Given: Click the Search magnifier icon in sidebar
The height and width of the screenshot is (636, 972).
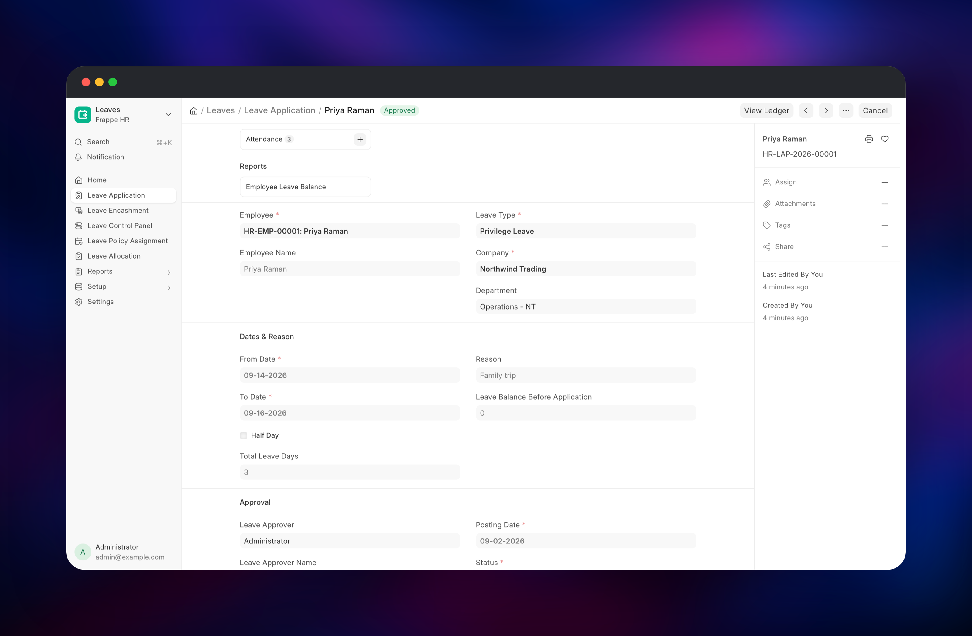Looking at the screenshot, I should tap(78, 142).
